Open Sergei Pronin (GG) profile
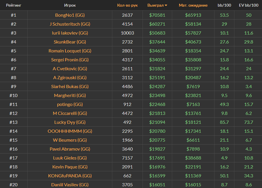 [x=70, y=60]
